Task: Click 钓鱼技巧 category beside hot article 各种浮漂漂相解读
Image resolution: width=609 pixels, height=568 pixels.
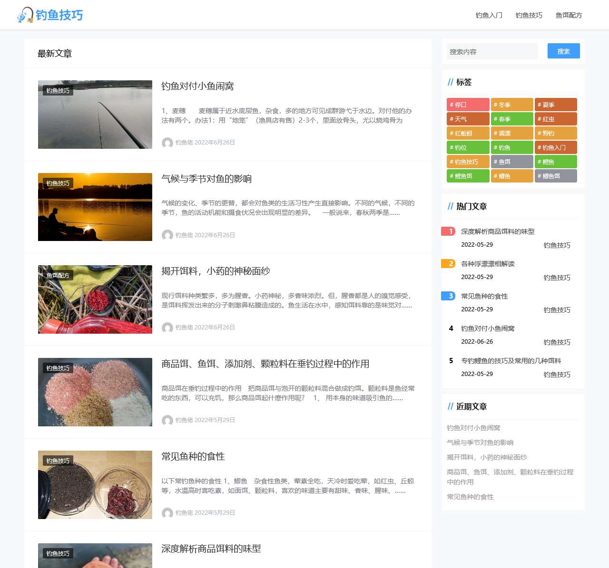Action: click(x=557, y=278)
